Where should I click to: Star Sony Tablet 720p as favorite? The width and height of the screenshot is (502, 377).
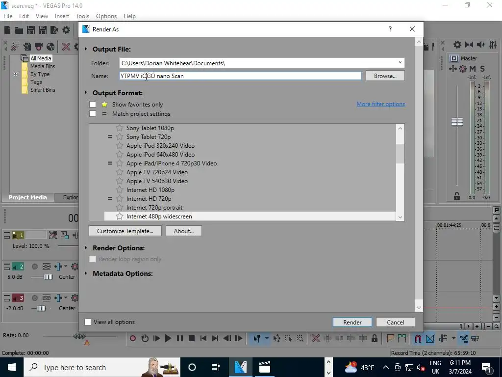tap(120, 137)
